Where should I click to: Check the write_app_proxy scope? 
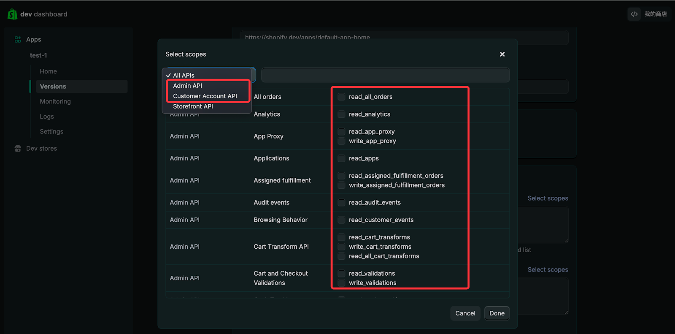coord(342,141)
